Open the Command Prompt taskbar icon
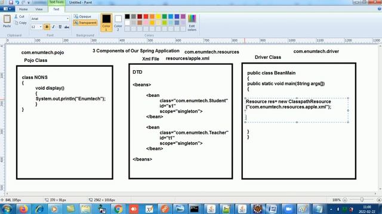 194,209
